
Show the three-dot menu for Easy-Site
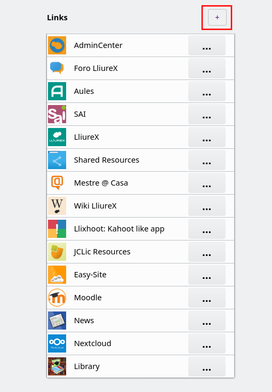[207, 275]
